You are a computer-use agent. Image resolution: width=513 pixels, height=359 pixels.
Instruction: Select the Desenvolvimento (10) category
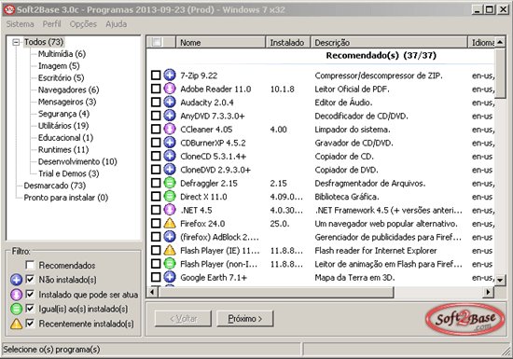point(77,161)
